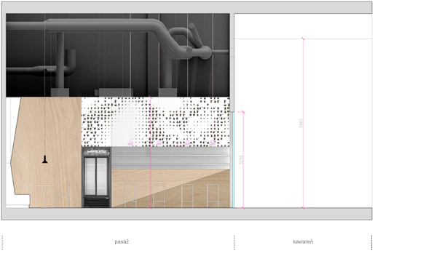Click the 5640 dimension text
The width and height of the screenshot is (423, 272).
(x=301, y=123)
